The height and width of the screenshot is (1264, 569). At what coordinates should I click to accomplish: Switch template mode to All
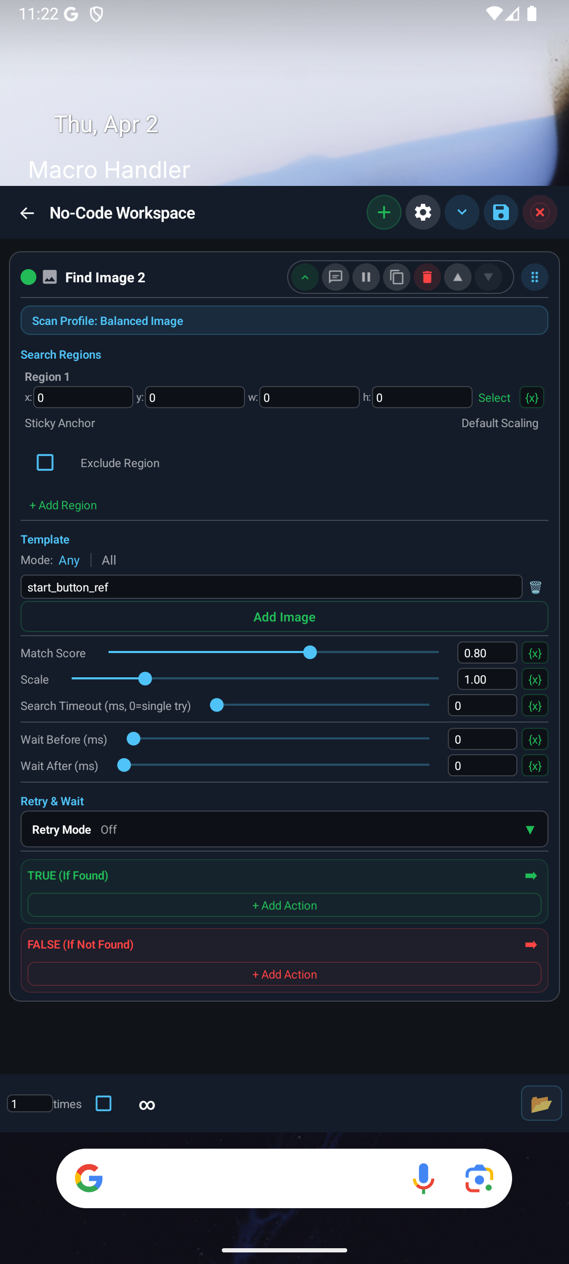[x=109, y=560]
